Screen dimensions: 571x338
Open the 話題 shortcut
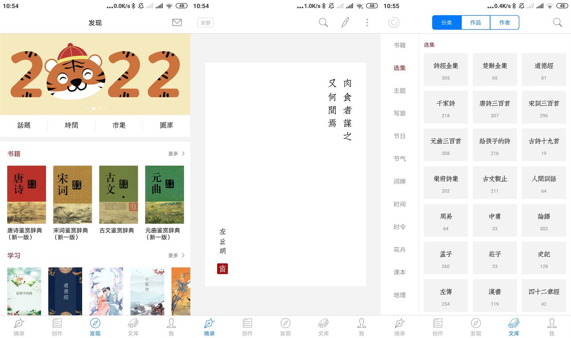(24, 125)
